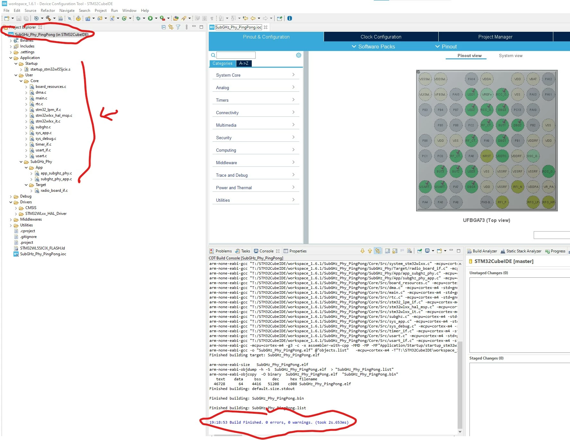Select SubGHz_Phy_PingPong.ioc in the tree
Image resolution: width=570 pixels, height=440 pixels.
(x=43, y=254)
